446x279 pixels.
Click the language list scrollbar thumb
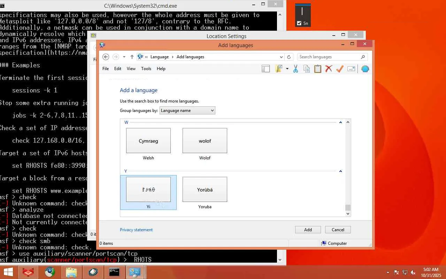pos(348,208)
